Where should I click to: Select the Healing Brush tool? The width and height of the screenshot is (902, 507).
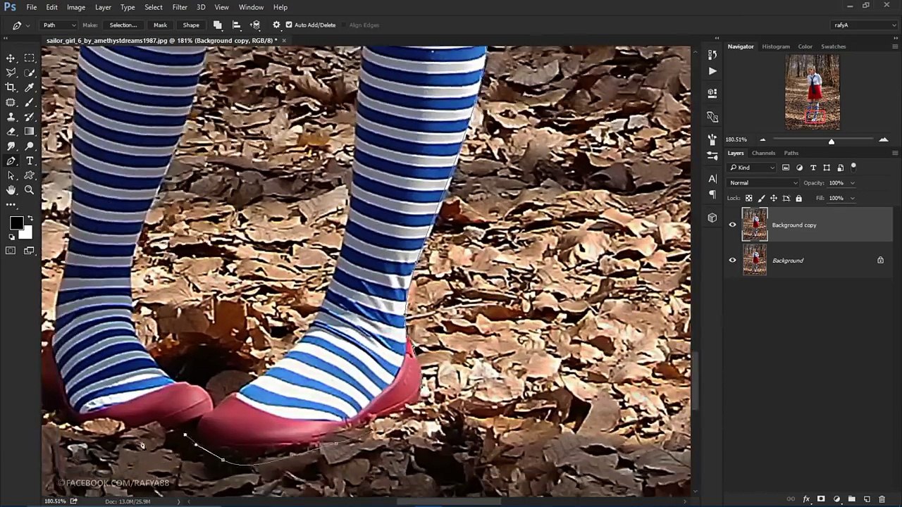click(x=11, y=102)
